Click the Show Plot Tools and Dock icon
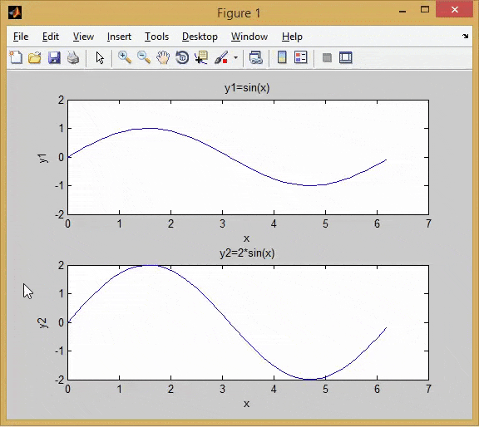This screenshot has width=479, height=427. (x=346, y=57)
